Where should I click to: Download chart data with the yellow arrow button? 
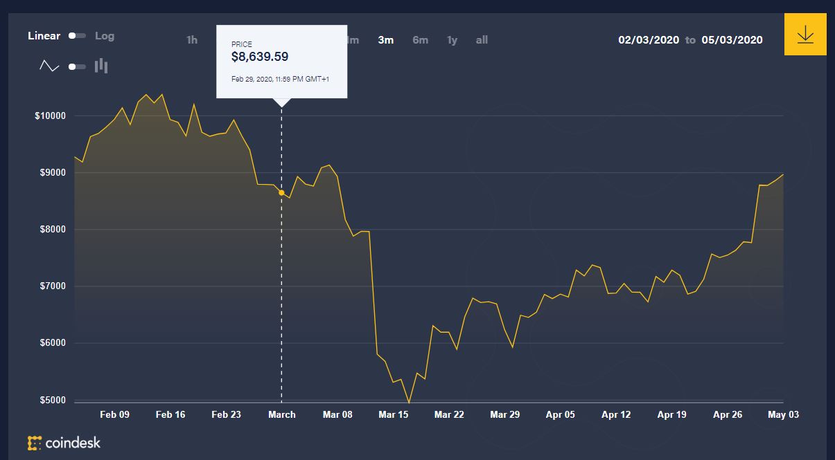(805, 34)
